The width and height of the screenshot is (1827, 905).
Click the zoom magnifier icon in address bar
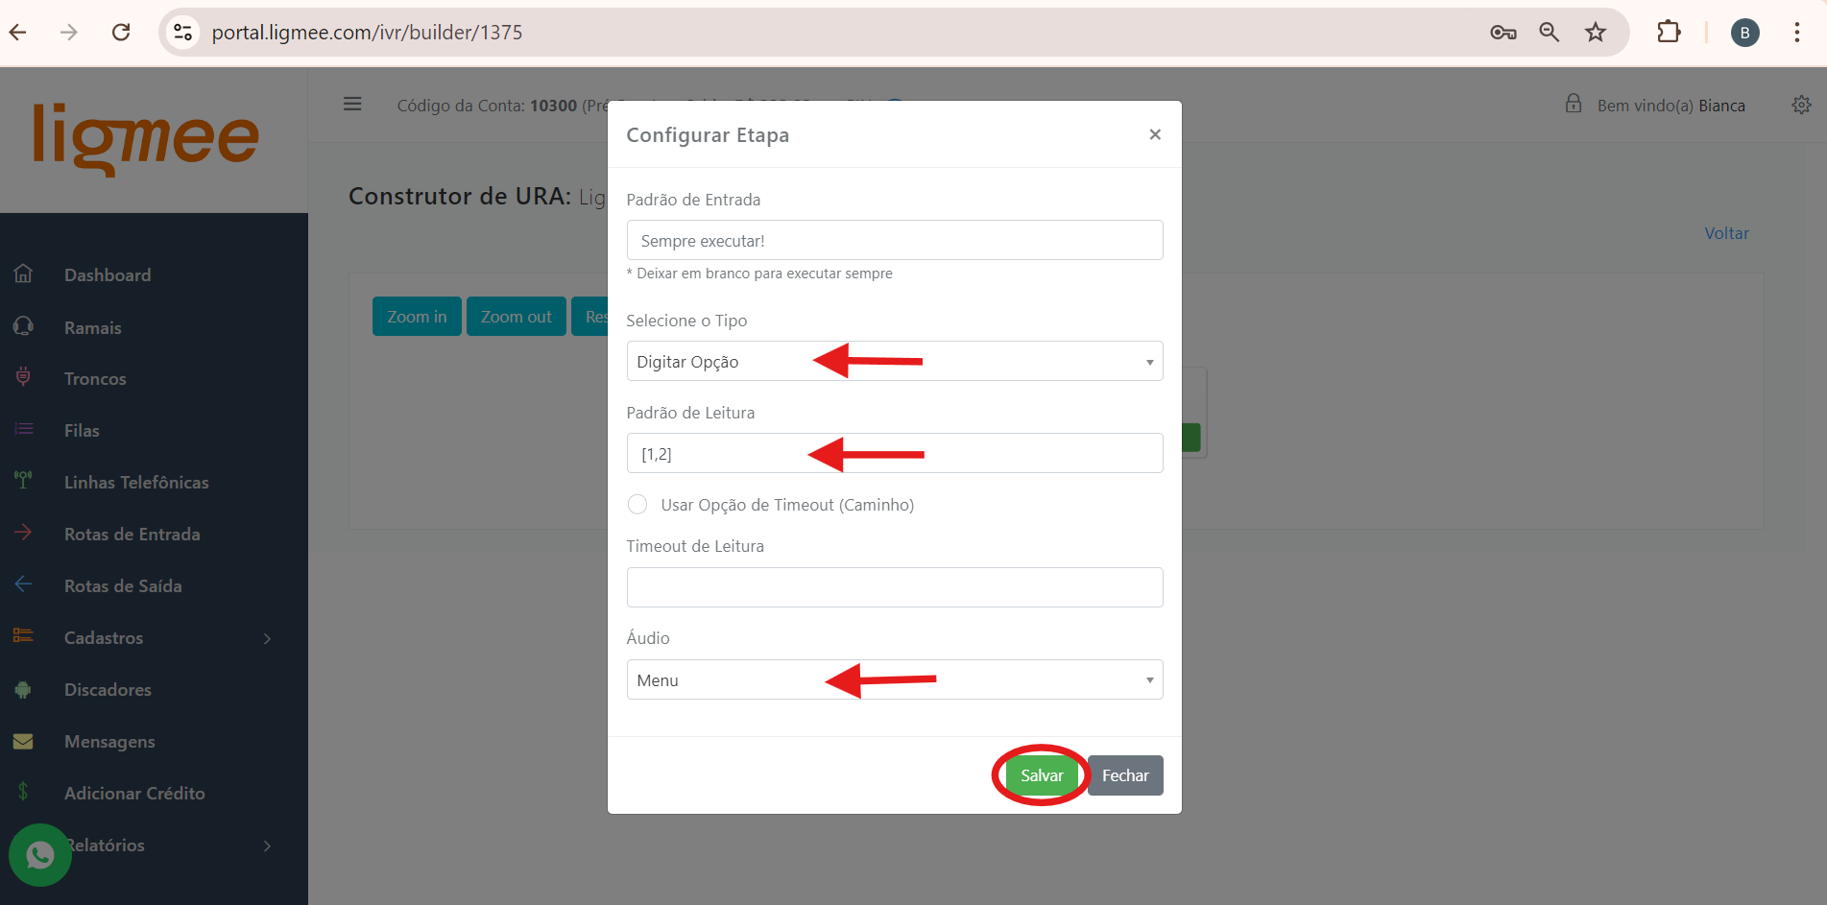(x=1549, y=32)
